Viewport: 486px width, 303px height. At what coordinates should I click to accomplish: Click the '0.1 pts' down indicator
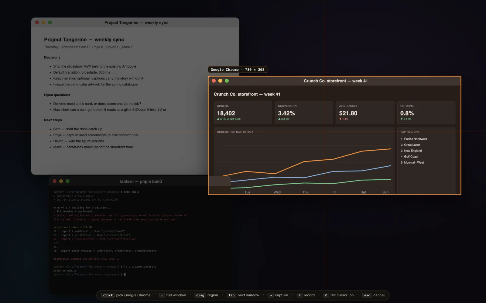click(x=406, y=119)
